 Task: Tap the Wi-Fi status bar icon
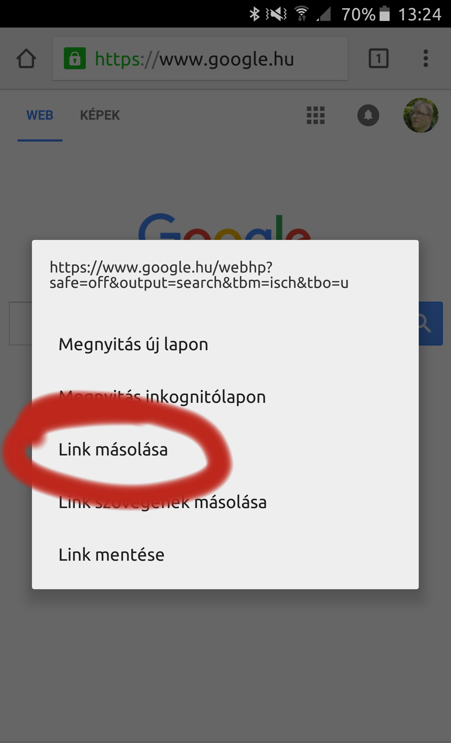tap(302, 14)
